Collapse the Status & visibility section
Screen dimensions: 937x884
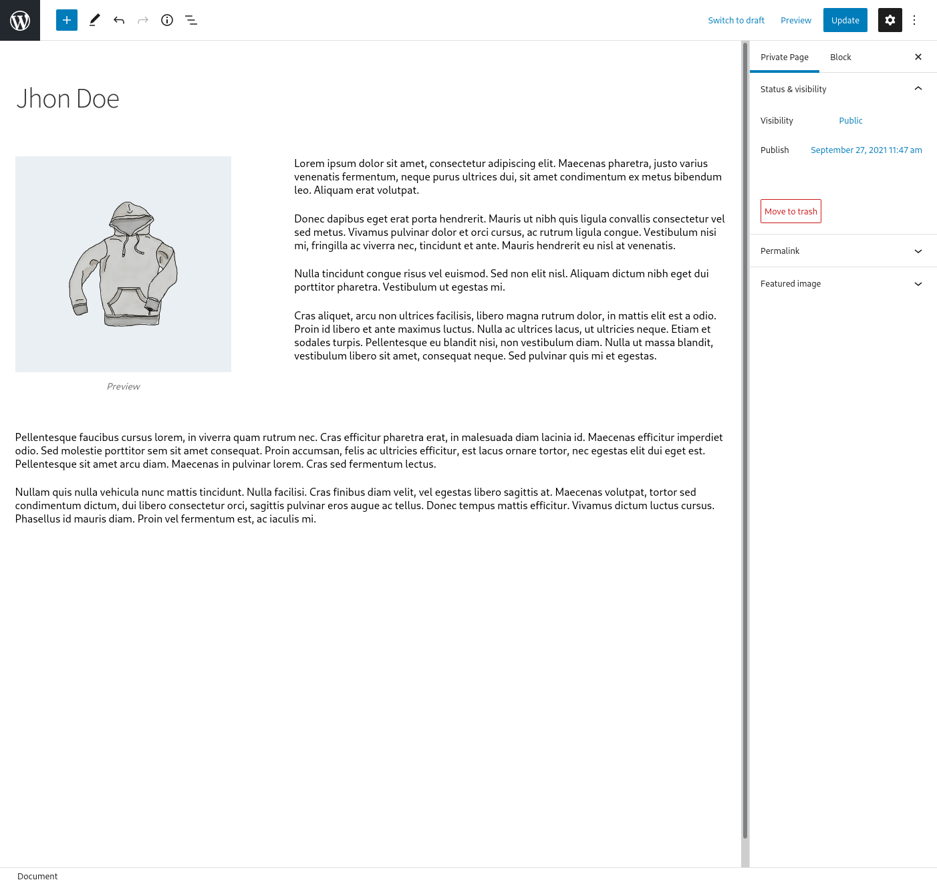918,88
